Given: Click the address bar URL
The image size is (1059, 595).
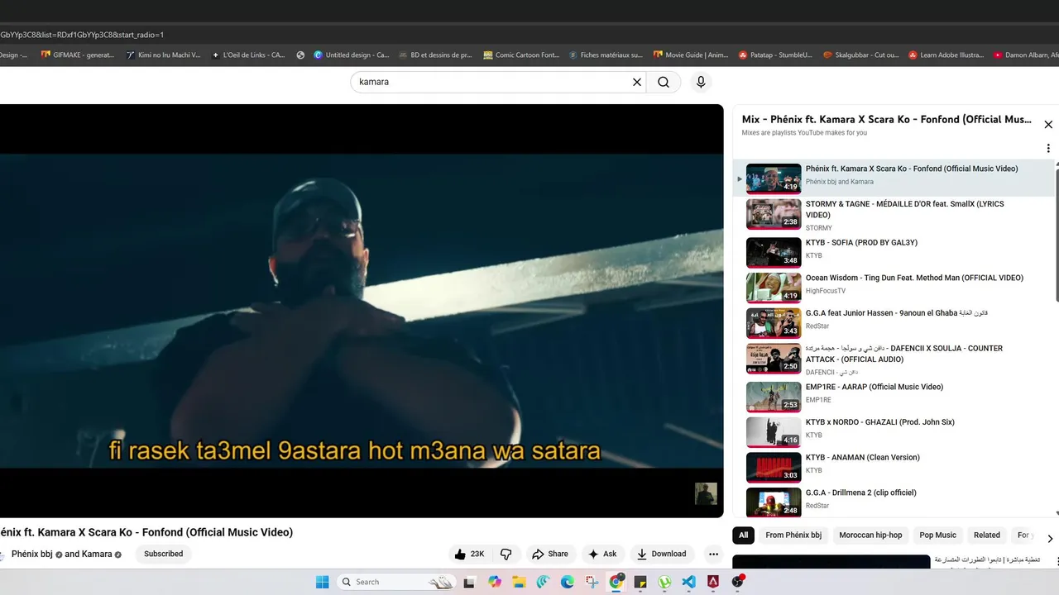Looking at the screenshot, I should coord(82,35).
